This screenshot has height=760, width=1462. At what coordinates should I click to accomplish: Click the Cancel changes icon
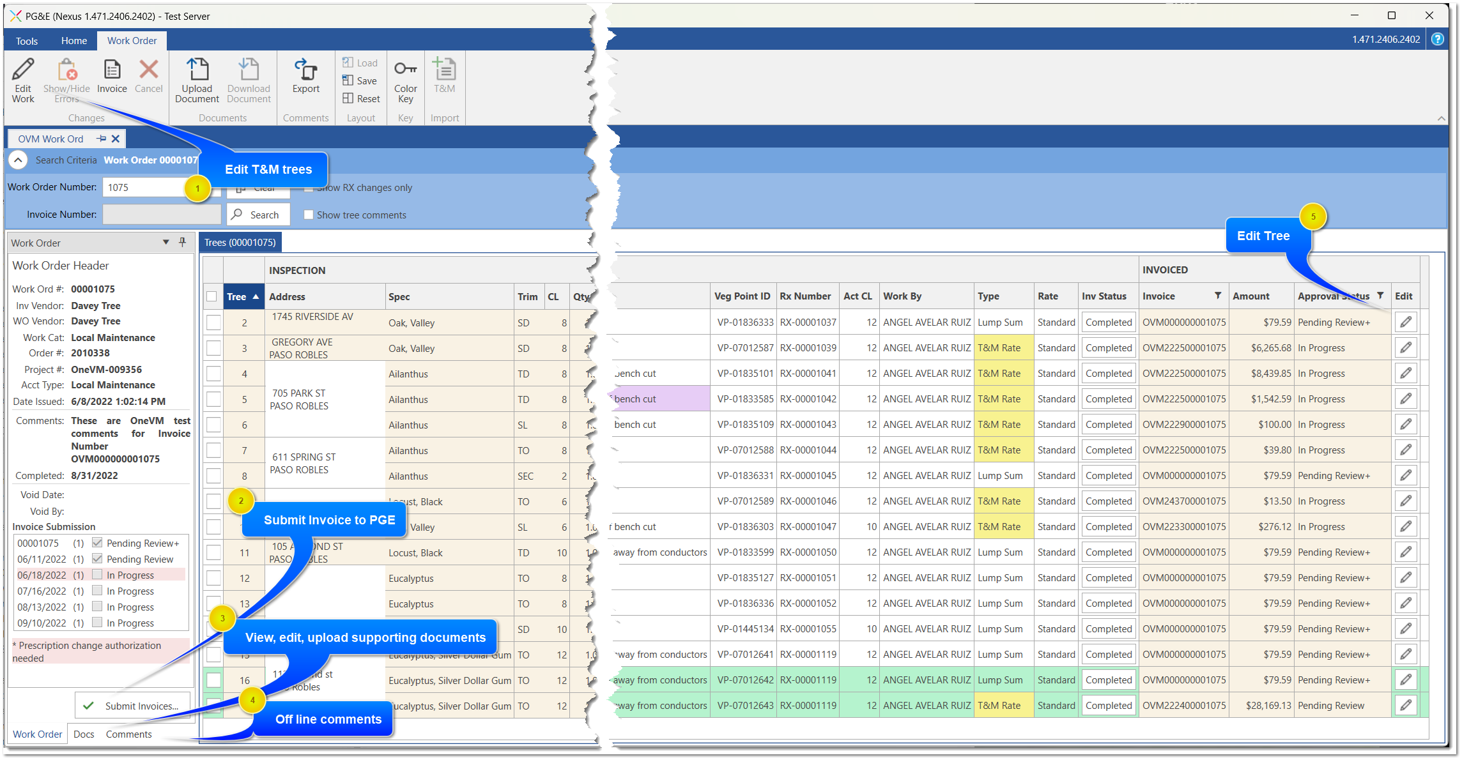pyautogui.click(x=148, y=77)
